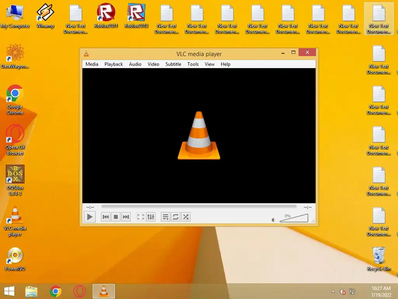
Task: Open the Tools menu
Action: (193, 64)
